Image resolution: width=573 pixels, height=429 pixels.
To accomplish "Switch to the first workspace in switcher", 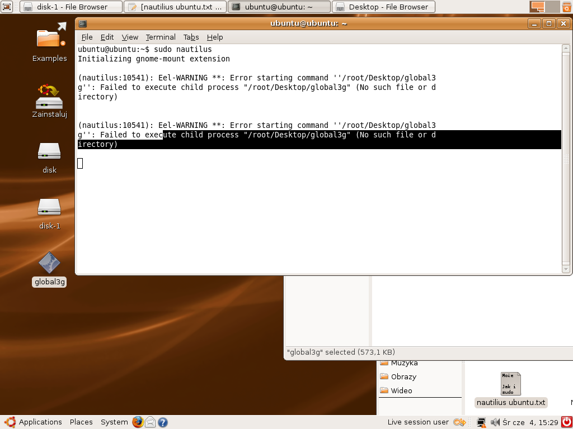I will pos(538,7).
